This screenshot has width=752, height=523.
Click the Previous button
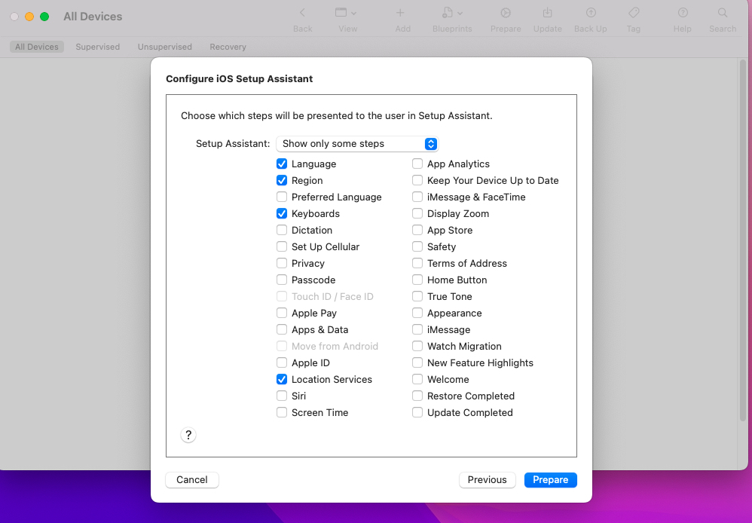(x=488, y=480)
